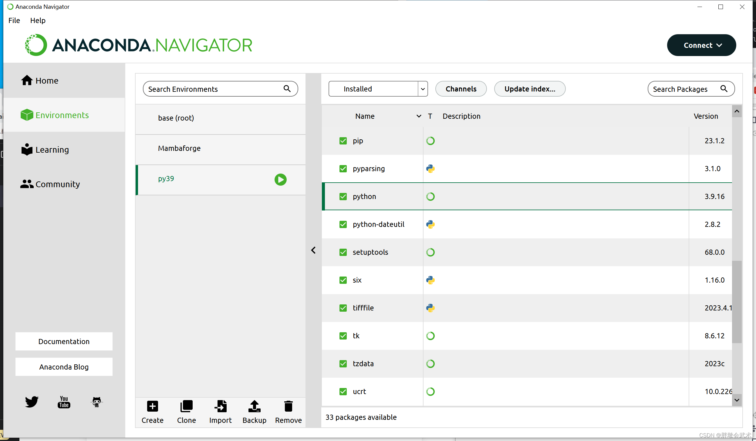Screen dimensions: 756x441
Task: Click the Python type icon for six
Action: pyautogui.click(x=430, y=280)
